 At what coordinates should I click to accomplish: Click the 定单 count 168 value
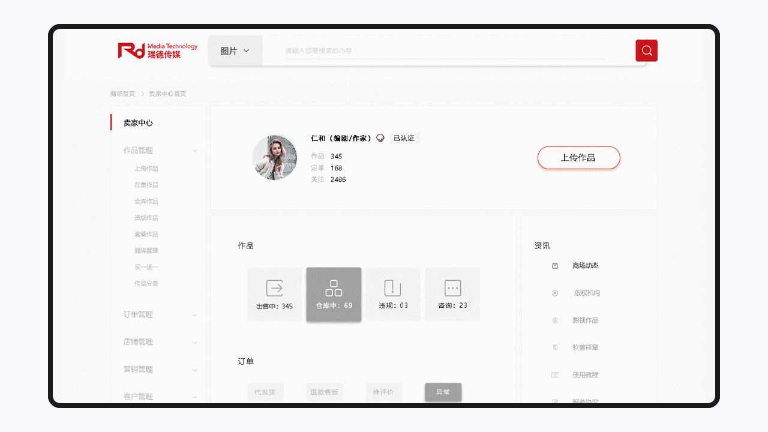(337, 168)
